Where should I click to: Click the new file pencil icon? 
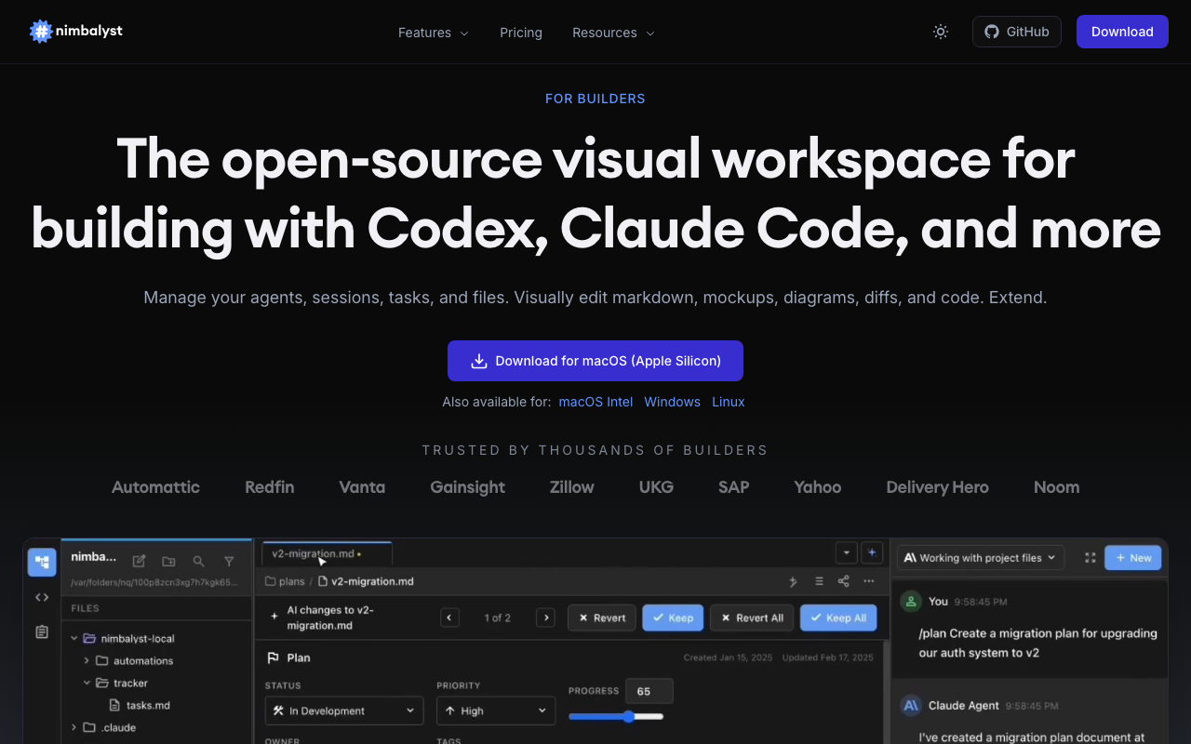(x=139, y=562)
